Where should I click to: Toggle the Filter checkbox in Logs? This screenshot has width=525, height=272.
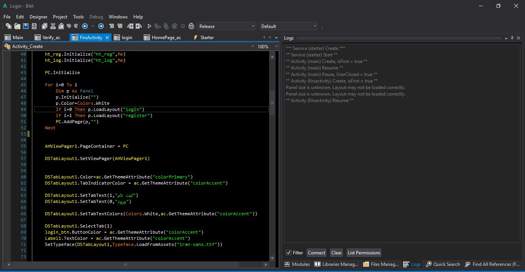click(289, 252)
